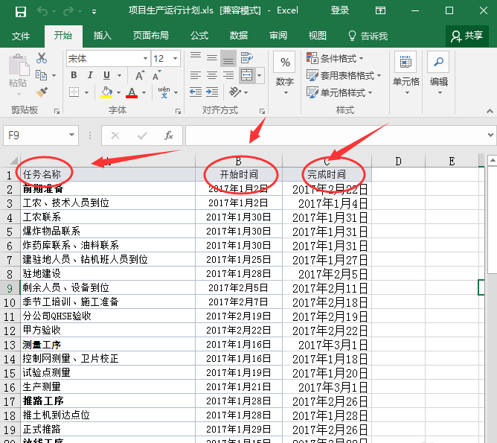Toggle Bold formatting

(x=74, y=75)
